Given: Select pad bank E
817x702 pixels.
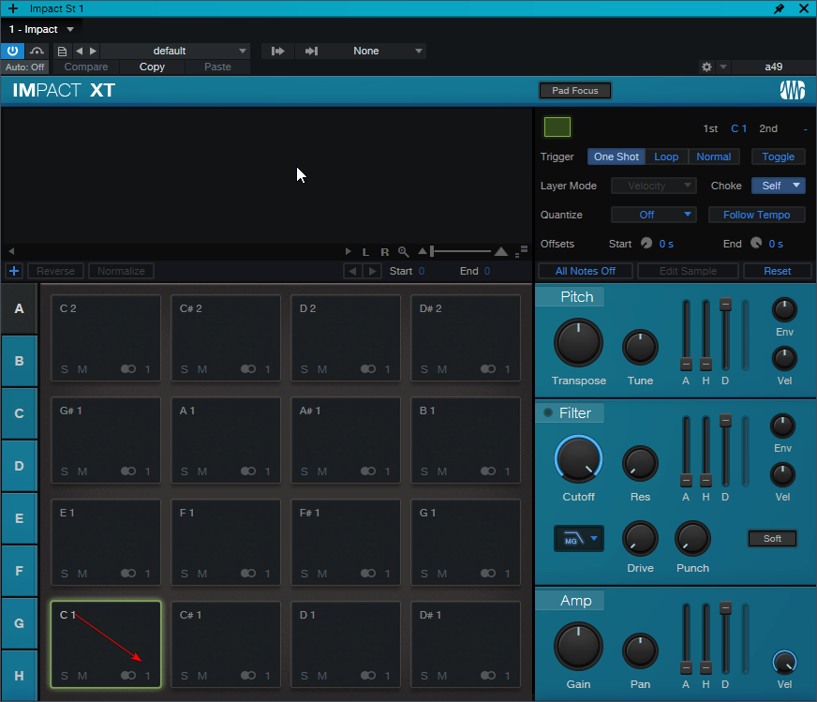Looking at the screenshot, I should (x=19, y=518).
